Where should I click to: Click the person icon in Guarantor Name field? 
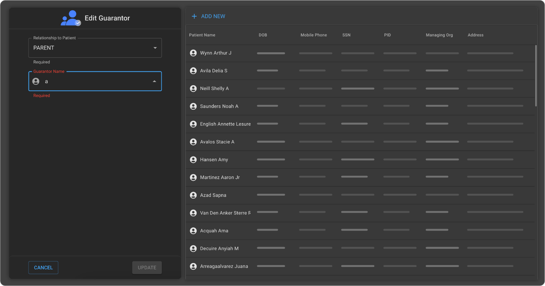pyautogui.click(x=36, y=81)
